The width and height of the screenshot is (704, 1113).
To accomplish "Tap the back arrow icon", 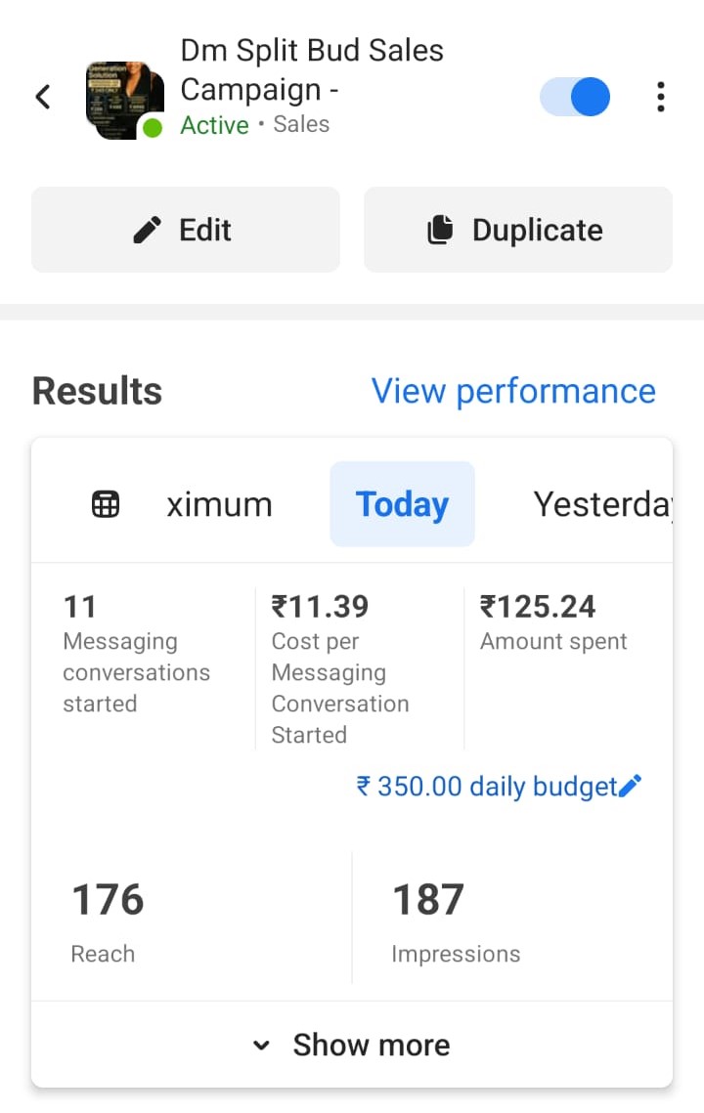I will [43, 97].
